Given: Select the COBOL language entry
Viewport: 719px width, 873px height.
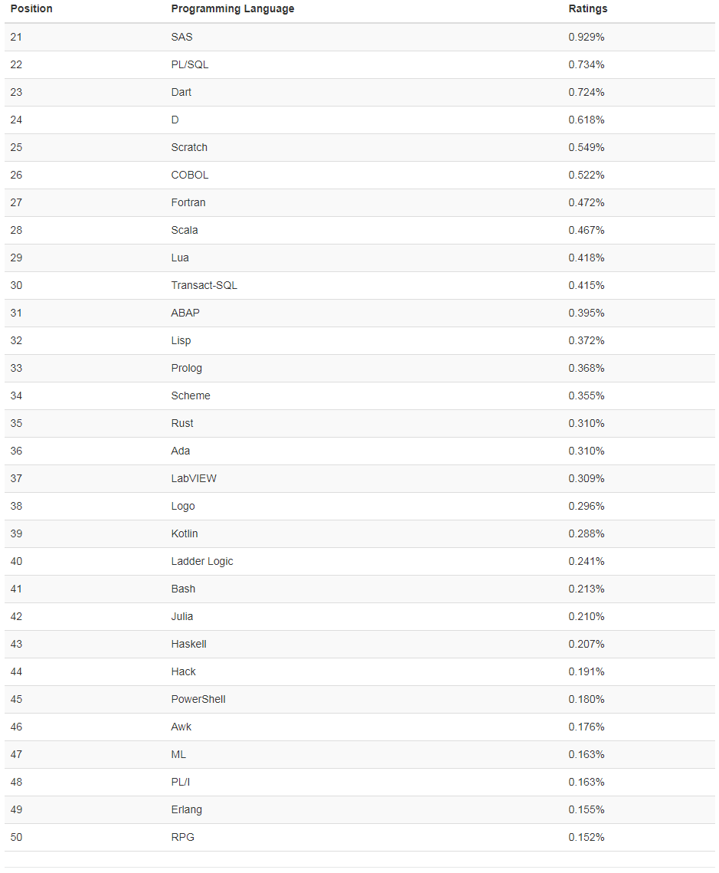Looking at the screenshot, I should pyautogui.click(x=189, y=175).
